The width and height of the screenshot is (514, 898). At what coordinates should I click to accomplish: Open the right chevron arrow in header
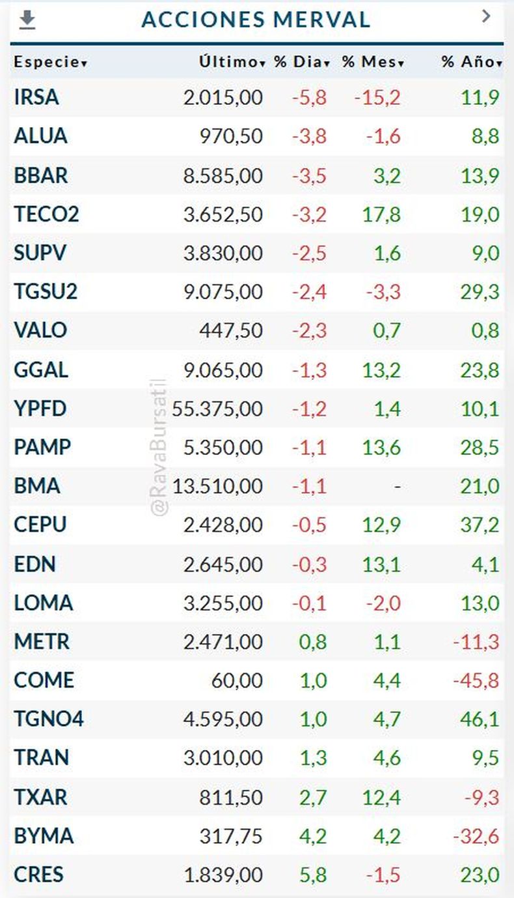486,17
